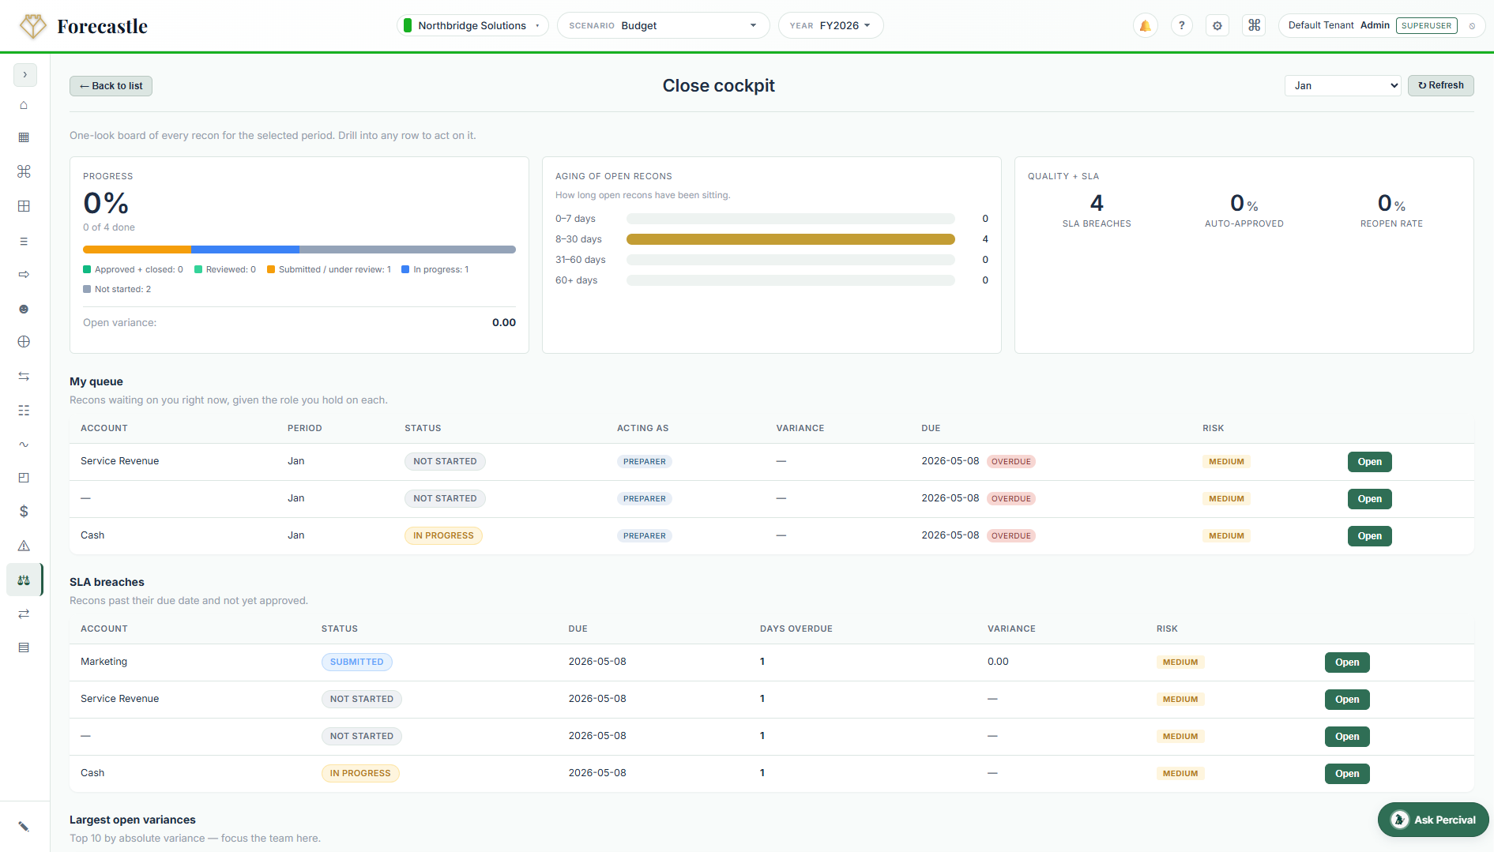
Task: Open the tilde wave sidebar icon
Action: click(24, 445)
